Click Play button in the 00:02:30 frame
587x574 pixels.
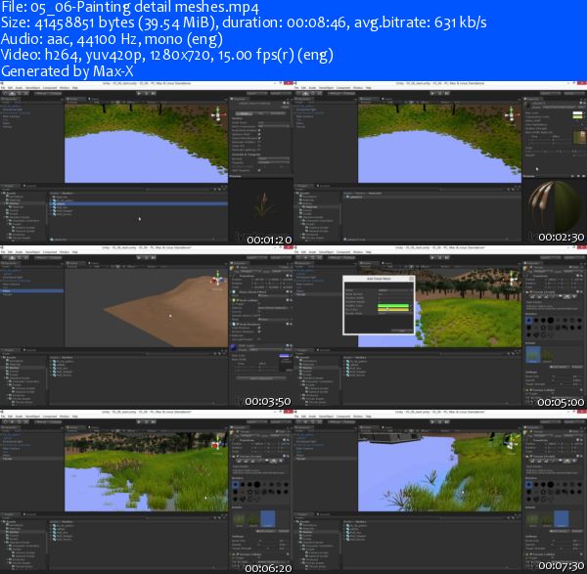pyautogui.click(x=432, y=93)
